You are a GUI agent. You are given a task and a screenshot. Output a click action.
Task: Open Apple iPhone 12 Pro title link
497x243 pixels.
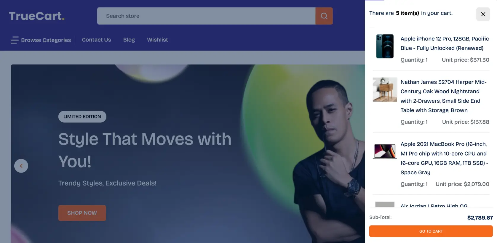(445, 43)
